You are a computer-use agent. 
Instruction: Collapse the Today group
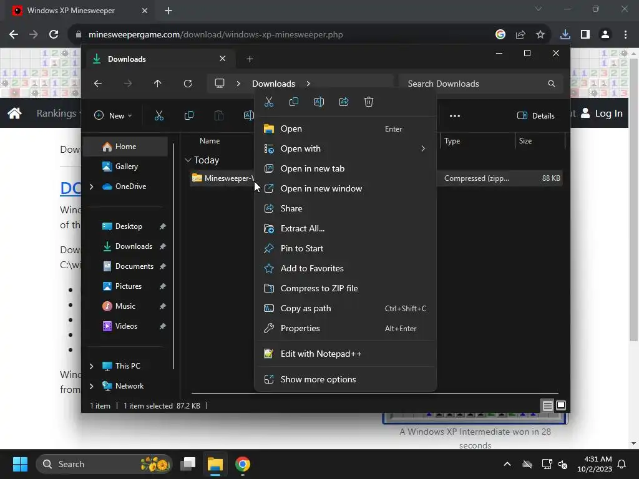tap(188, 160)
